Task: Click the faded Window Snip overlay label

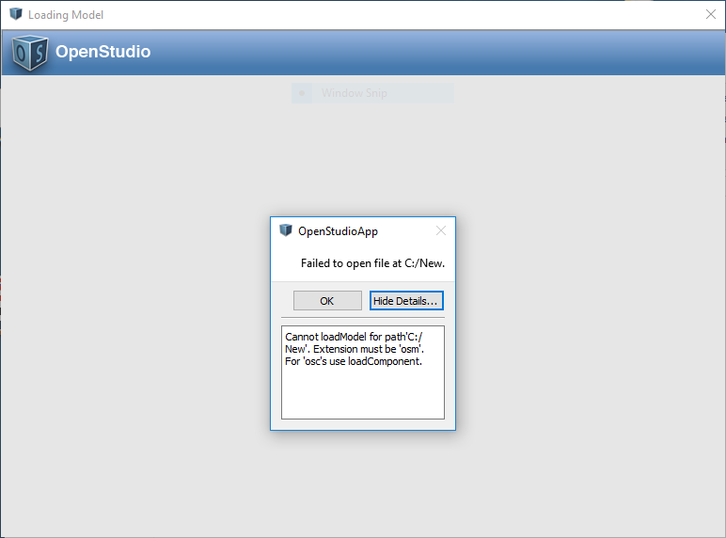Action: click(x=355, y=93)
